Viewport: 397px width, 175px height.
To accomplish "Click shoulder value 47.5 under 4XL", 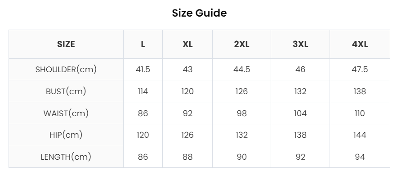I will click(360, 70).
